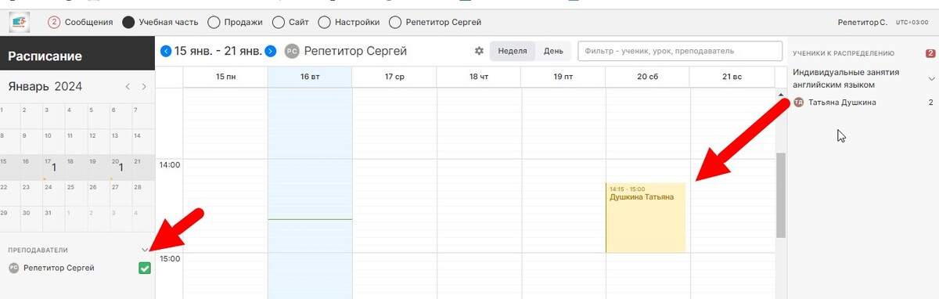Click the 20 сб column header
The width and height of the screenshot is (939, 299).
point(647,77)
